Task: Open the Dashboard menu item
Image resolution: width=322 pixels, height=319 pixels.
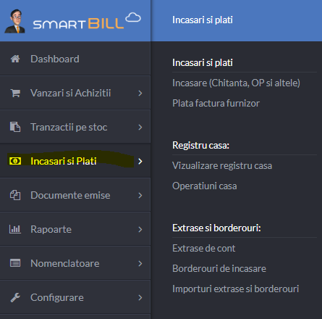Action: (75, 59)
